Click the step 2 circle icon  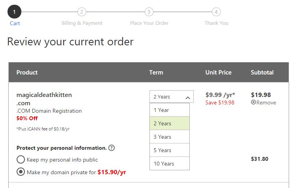click(x=82, y=12)
